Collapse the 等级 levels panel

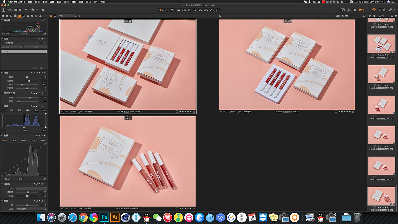[2, 106]
